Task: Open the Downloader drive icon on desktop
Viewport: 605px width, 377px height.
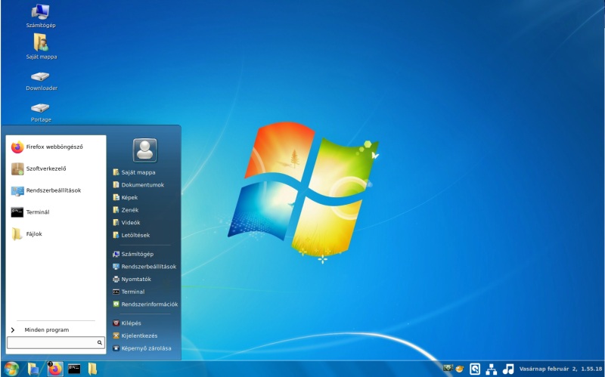Action: coord(42,81)
